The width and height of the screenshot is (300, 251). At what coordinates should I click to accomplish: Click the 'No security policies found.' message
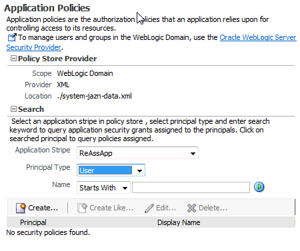click(48, 232)
